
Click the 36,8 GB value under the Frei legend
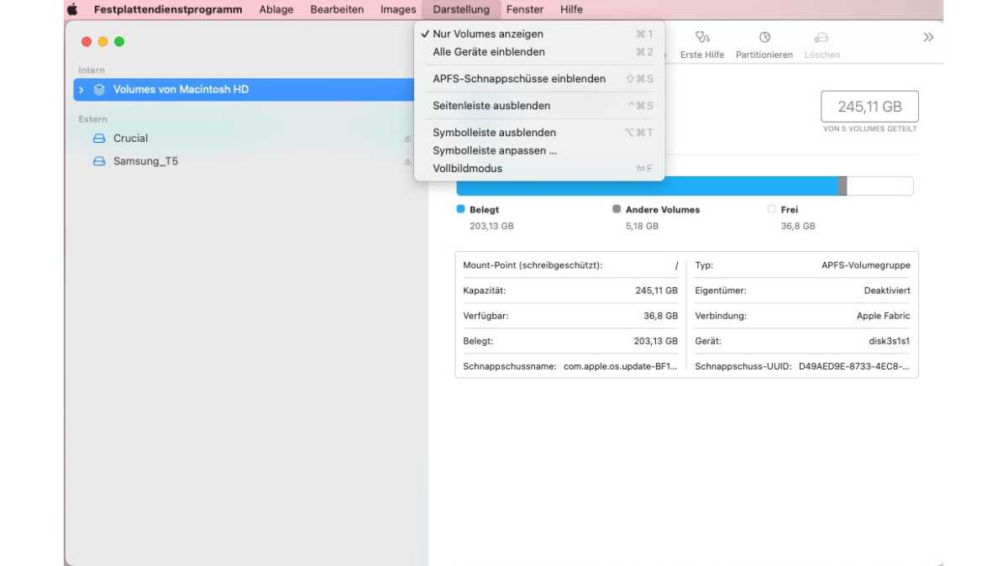pos(798,226)
